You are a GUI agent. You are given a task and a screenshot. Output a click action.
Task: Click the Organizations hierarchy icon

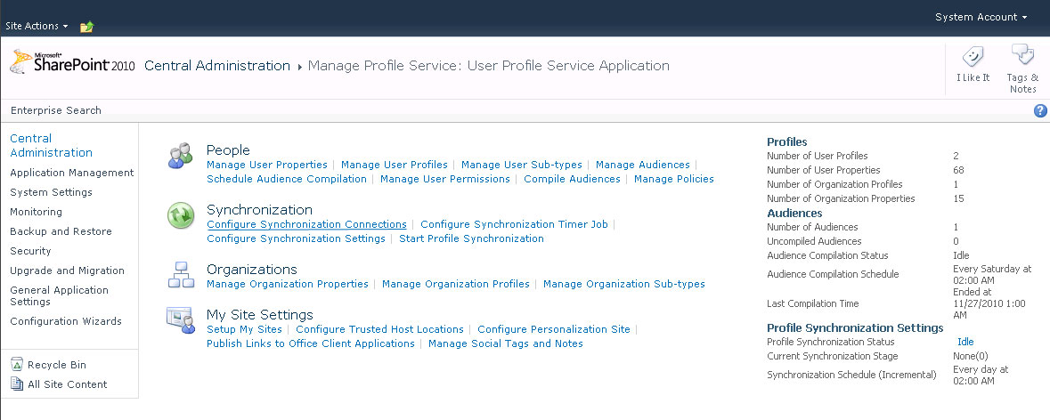(180, 275)
